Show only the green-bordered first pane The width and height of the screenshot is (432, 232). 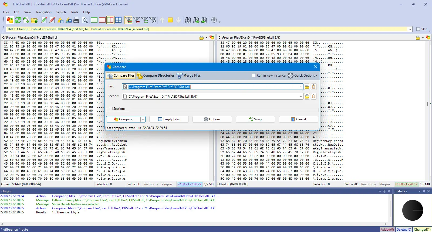94,20
